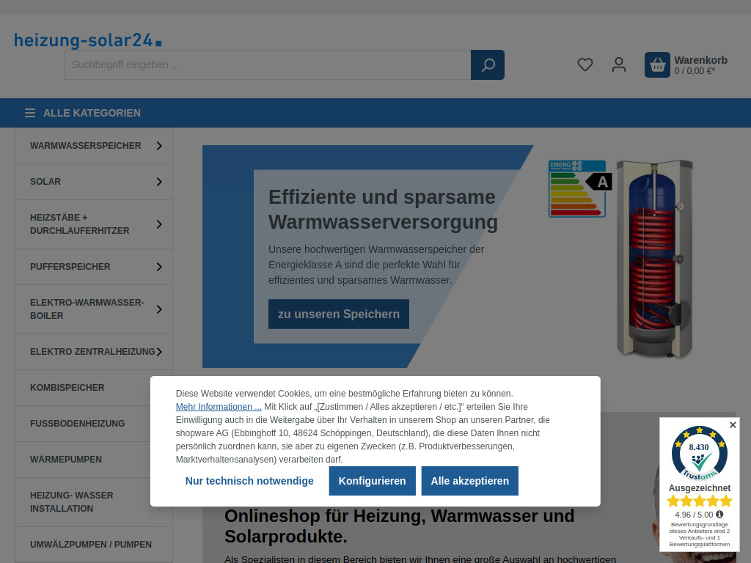Click the energy efficiency label graphic
The image size is (751, 563).
pos(576,188)
